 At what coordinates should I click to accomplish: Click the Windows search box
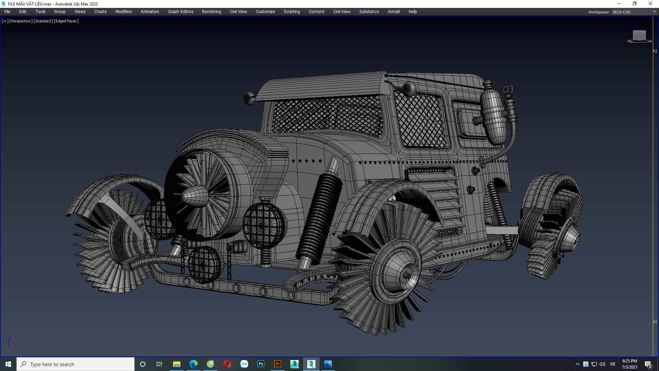click(76, 364)
